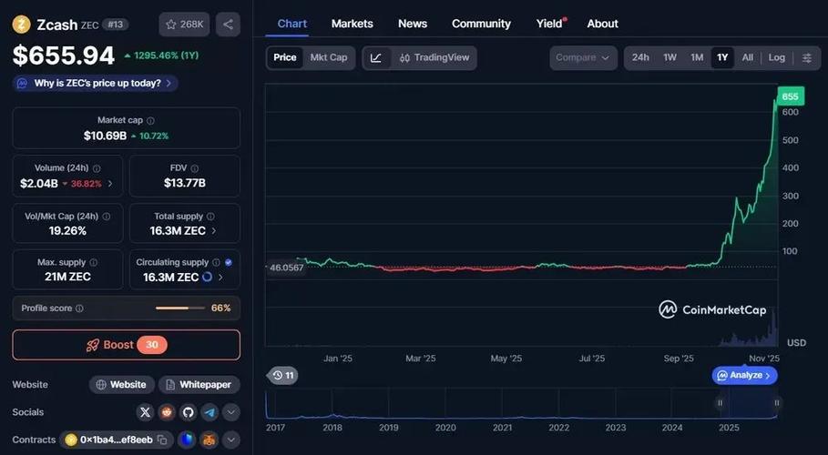The width and height of the screenshot is (828, 455).
Task: Add Zcash to watchlist via star button
Action: click(184, 25)
